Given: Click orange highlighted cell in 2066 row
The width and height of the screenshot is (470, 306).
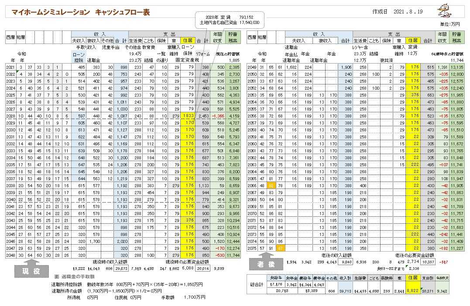Looking at the screenshot, I should 270,185.
